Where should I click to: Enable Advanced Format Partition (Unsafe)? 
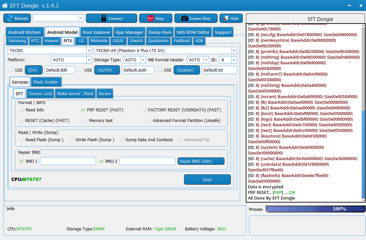149,120
